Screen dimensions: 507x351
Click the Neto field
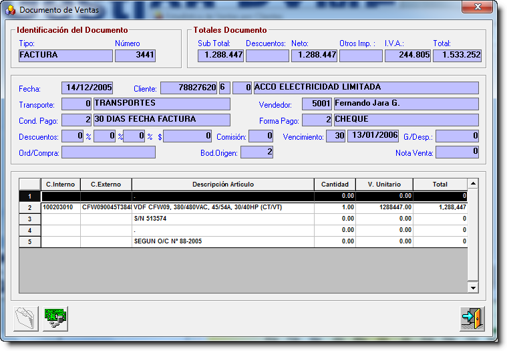pyautogui.click(x=315, y=55)
